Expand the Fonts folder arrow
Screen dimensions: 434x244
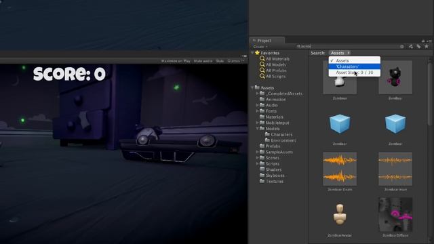click(257, 110)
